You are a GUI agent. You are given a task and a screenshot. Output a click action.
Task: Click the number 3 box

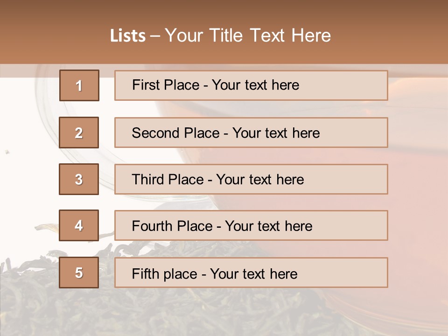pyautogui.click(x=79, y=179)
